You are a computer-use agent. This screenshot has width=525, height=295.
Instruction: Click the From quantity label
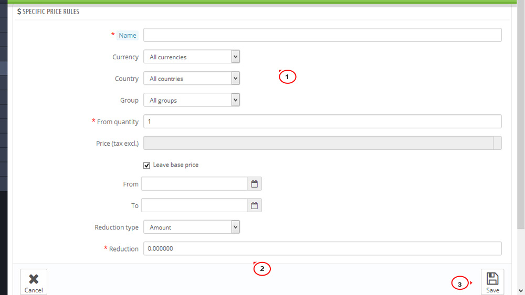click(118, 122)
